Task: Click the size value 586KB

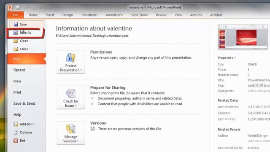Action: (x=252, y=64)
